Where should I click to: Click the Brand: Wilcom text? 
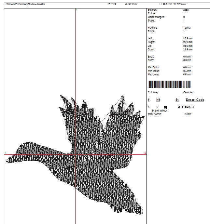(x=160, y=111)
